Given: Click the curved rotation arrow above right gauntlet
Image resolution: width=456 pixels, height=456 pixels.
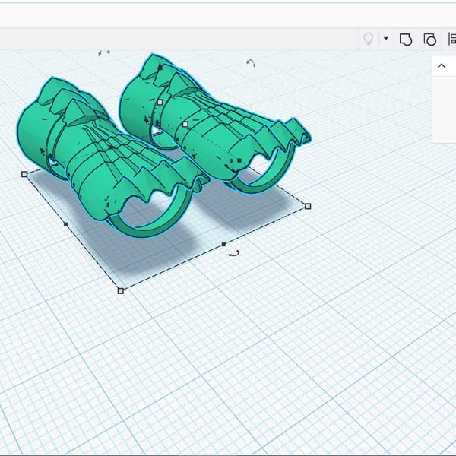Looking at the screenshot, I should [251, 63].
